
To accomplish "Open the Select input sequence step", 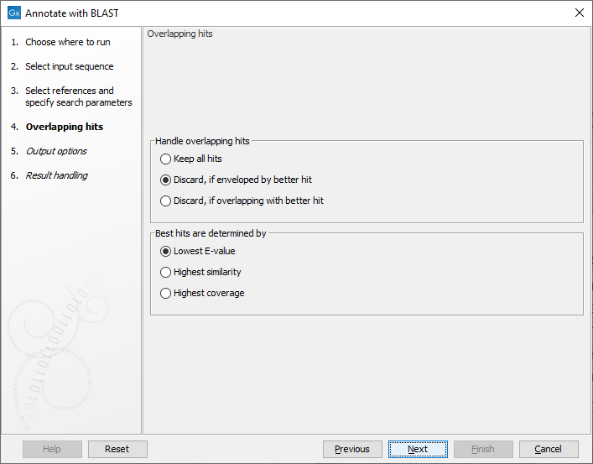I will coord(69,66).
